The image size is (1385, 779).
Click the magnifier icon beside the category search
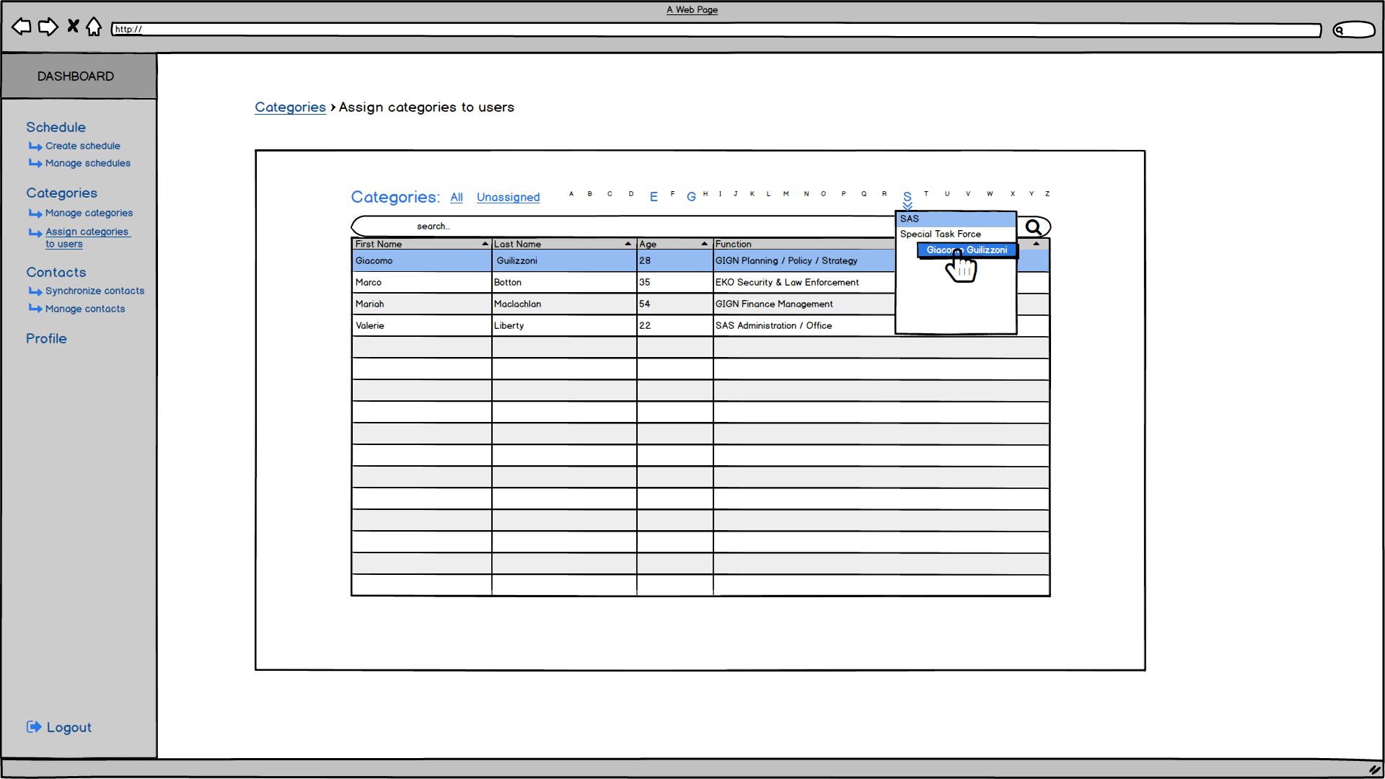pos(1034,227)
